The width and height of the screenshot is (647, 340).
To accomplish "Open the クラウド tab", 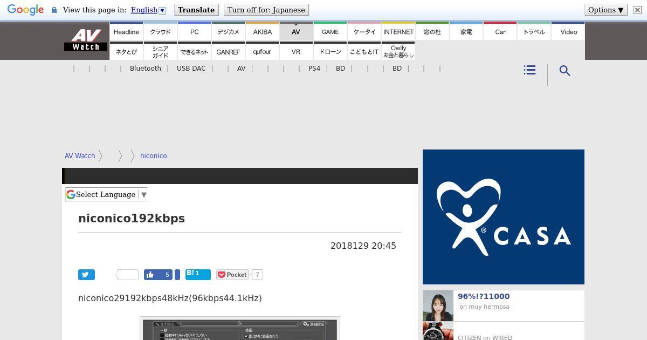I will (x=160, y=31).
